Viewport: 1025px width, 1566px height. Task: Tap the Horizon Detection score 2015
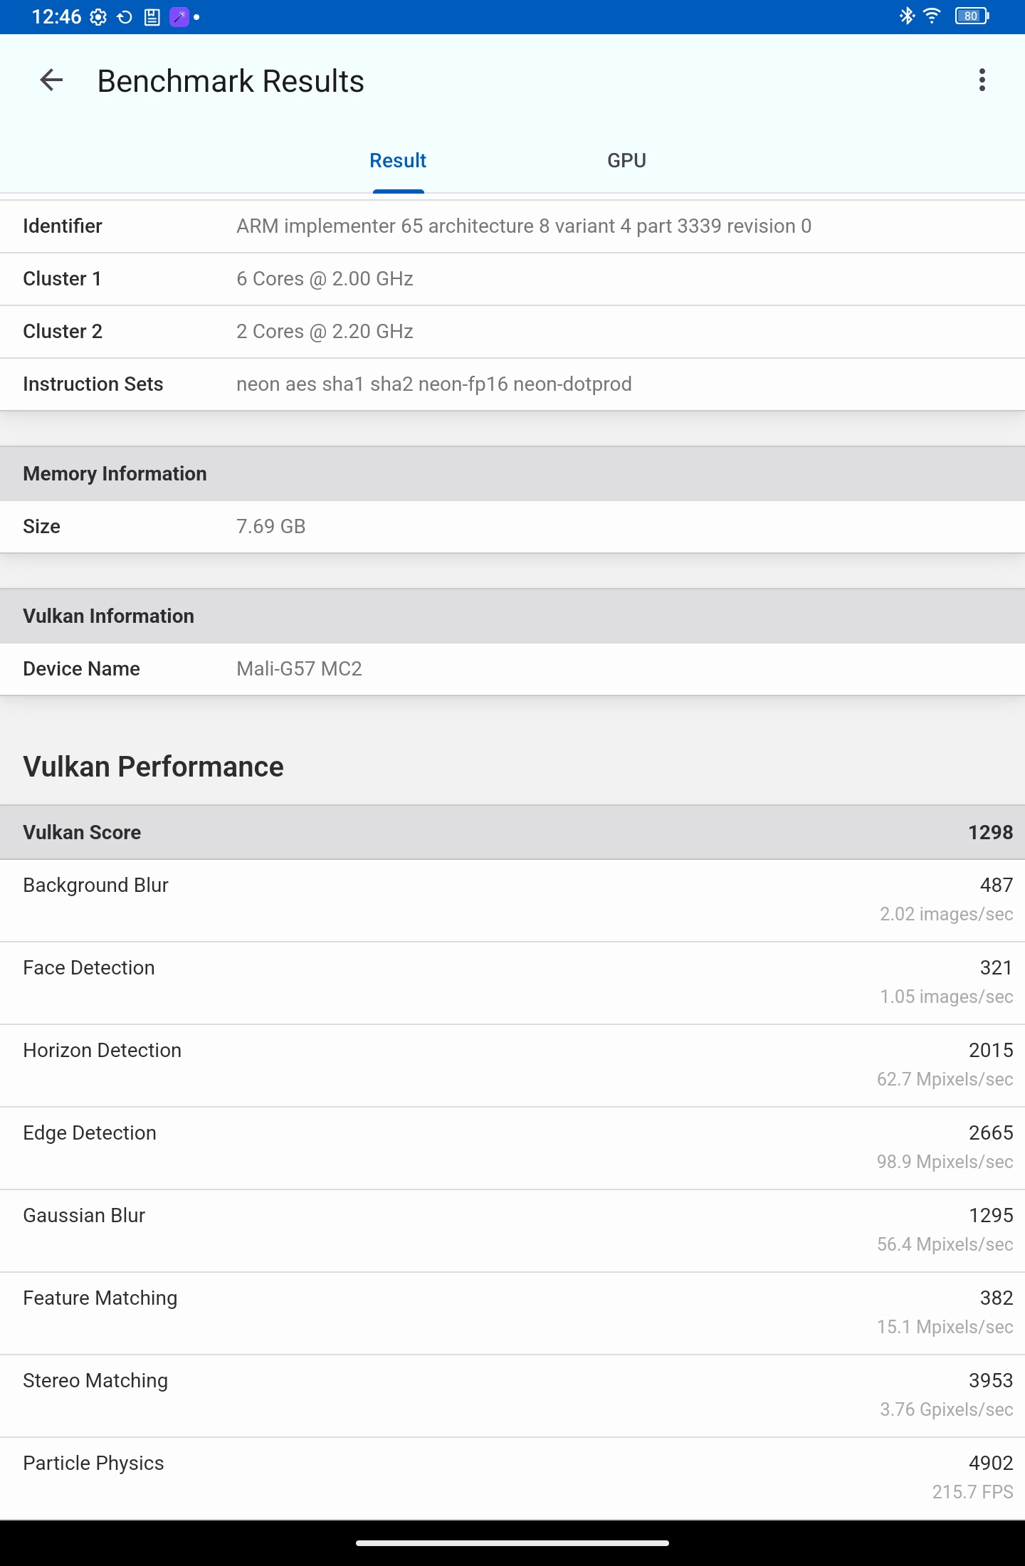pyautogui.click(x=991, y=1050)
